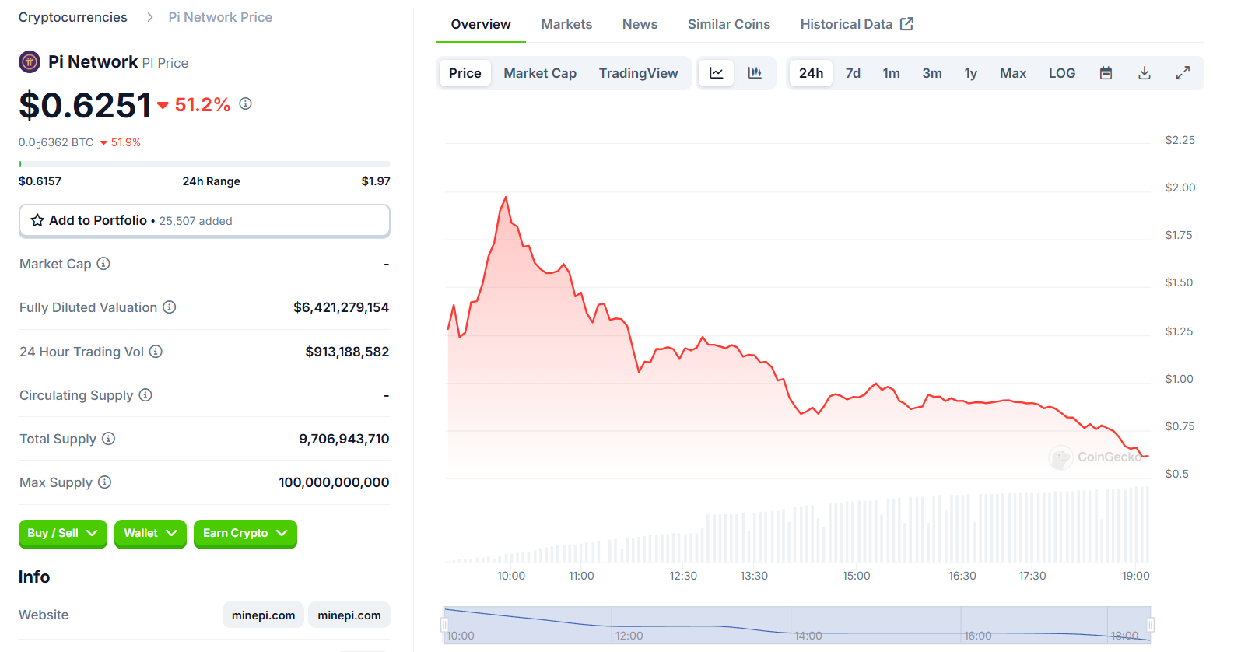Click the star icon in Add to Portfolio
The width and height of the screenshot is (1234, 652).
click(x=37, y=220)
